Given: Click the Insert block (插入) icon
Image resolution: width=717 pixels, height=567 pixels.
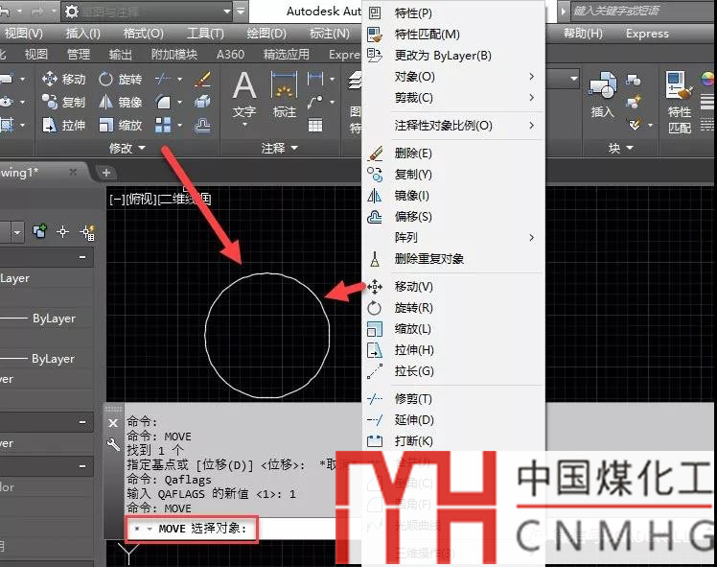Looking at the screenshot, I should tap(602, 94).
